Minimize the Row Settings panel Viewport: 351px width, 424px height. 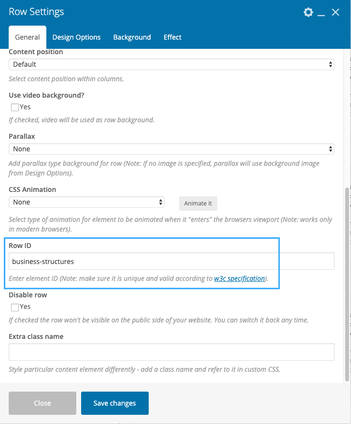click(321, 13)
